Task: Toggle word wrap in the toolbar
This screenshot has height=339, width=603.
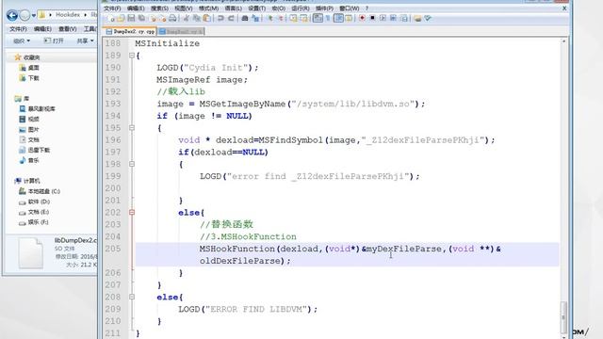Action: coord(318,18)
